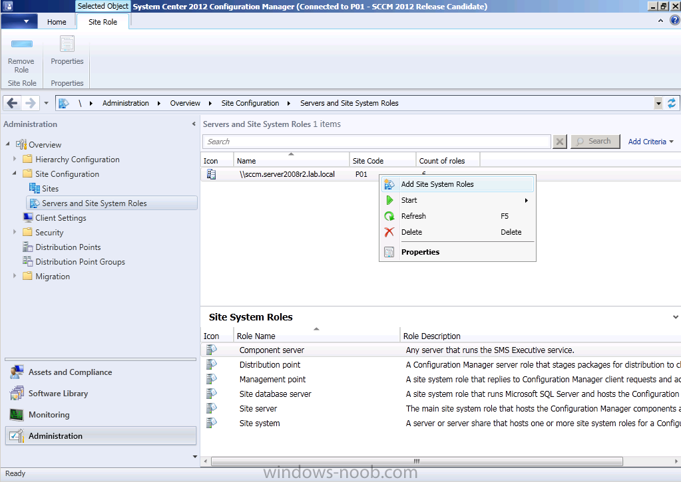Choose Add Site System Roles from context menu
The image size is (681, 482).
coord(458,184)
